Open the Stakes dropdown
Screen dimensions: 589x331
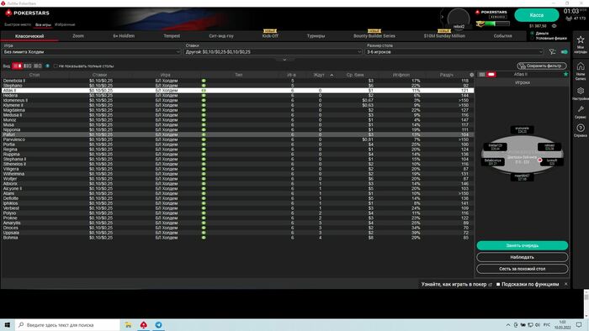[273, 52]
